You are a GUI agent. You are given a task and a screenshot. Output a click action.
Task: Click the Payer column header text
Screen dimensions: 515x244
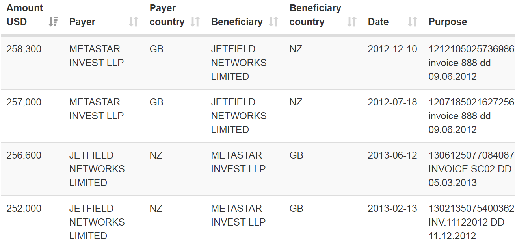coord(82,22)
